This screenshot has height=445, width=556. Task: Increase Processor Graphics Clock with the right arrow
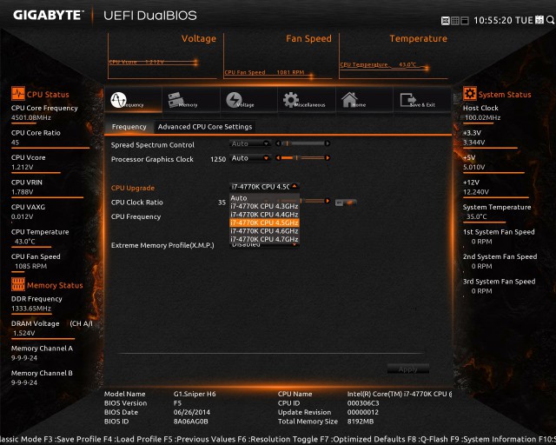328,158
